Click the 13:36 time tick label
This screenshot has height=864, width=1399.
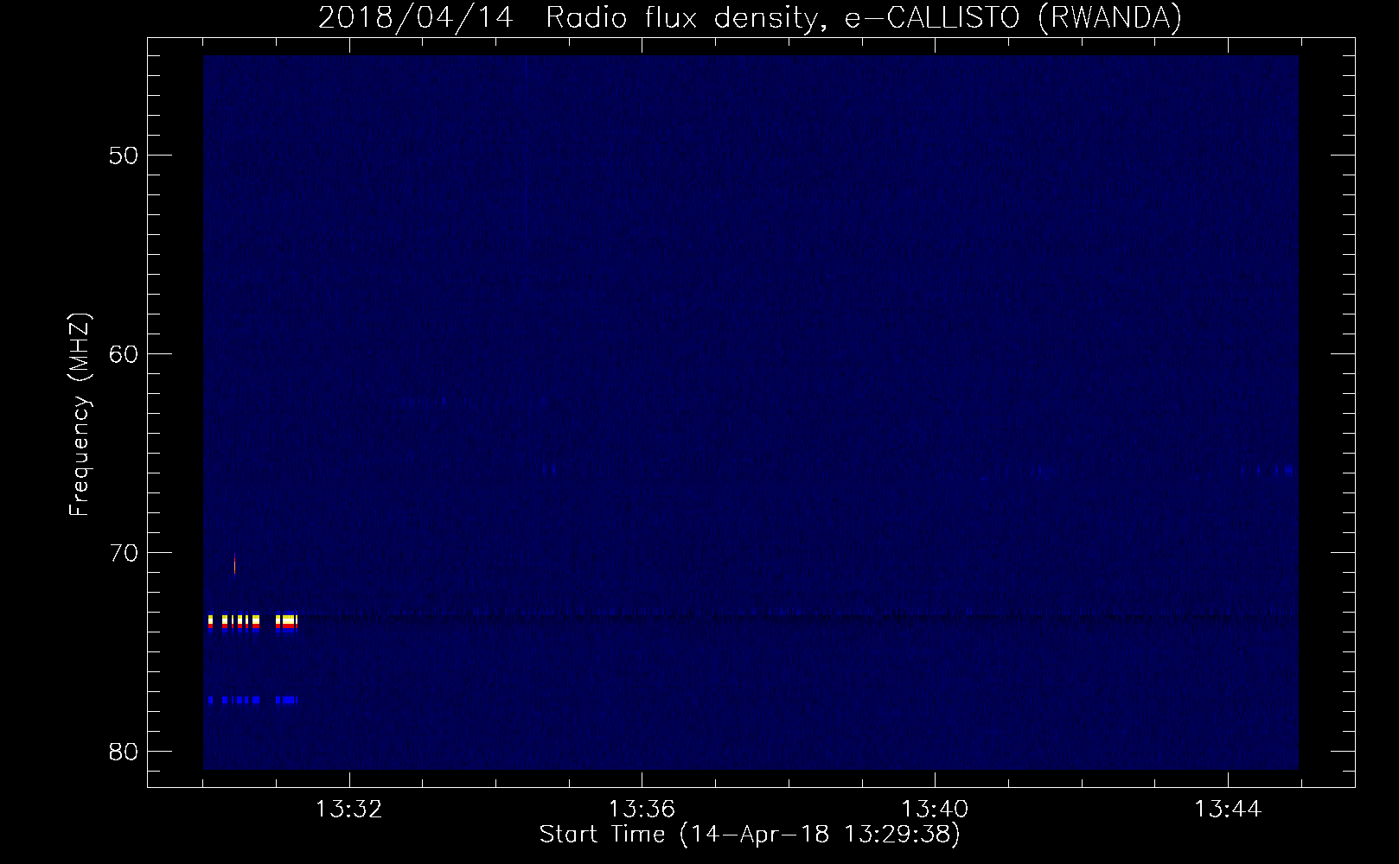pyautogui.click(x=642, y=810)
